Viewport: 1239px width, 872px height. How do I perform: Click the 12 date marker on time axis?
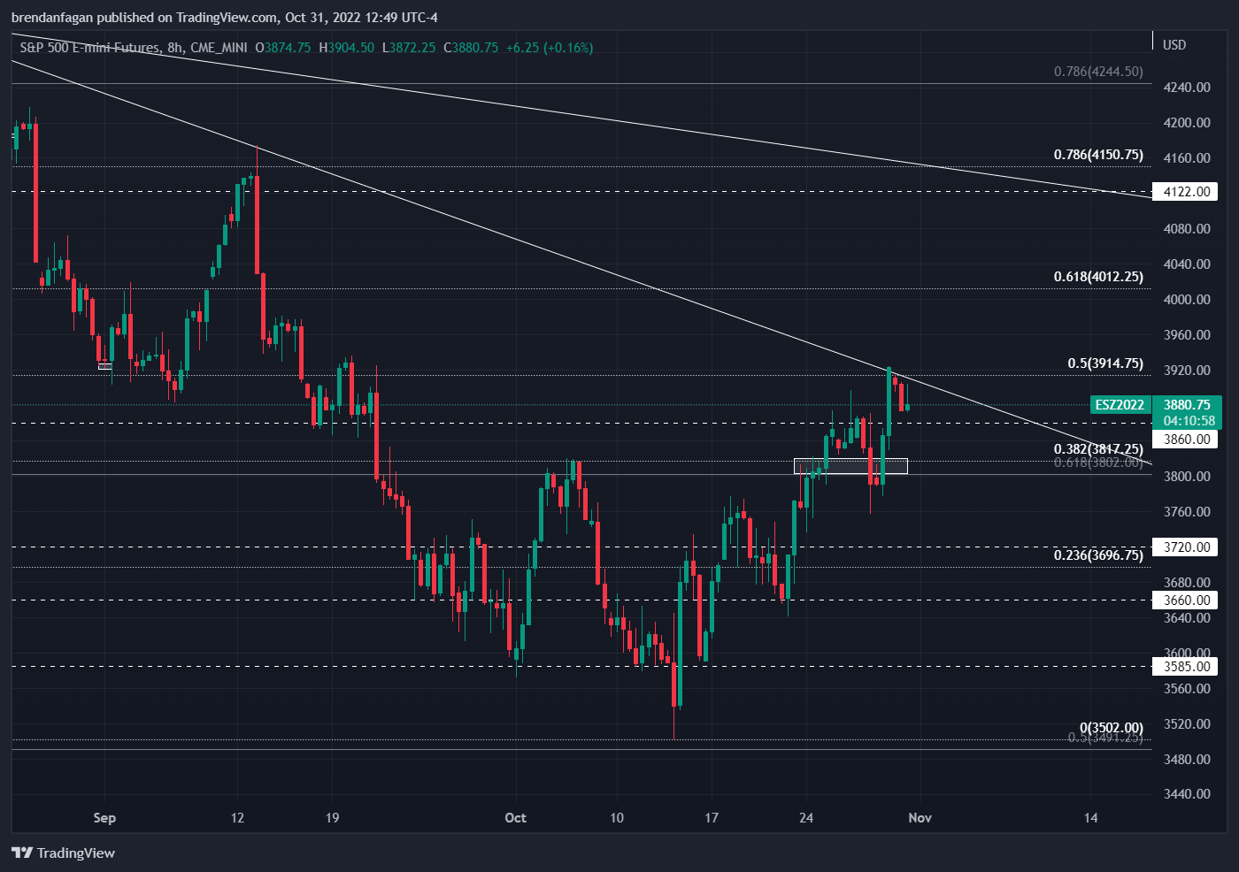pos(237,818)
